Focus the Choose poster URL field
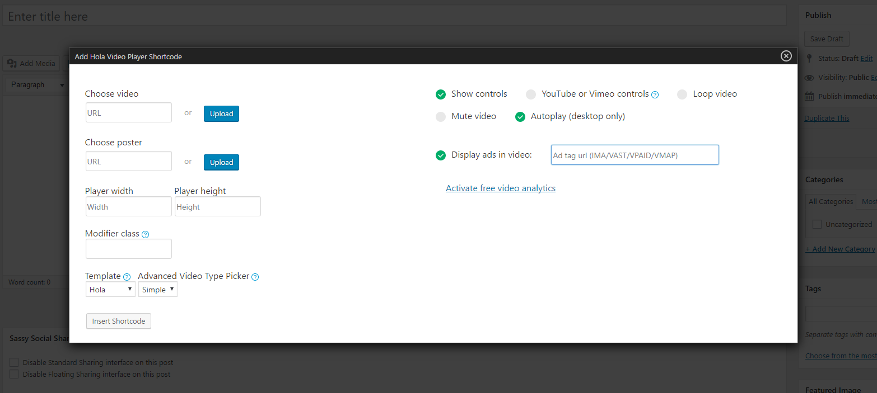Image resolution: width=877 pixels, height=393 pixels. click(x=129, y=161)
